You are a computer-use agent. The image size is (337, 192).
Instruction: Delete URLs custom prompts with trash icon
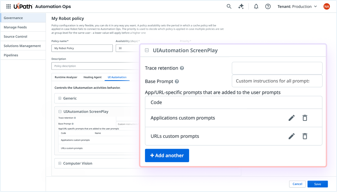coord(305,136)
